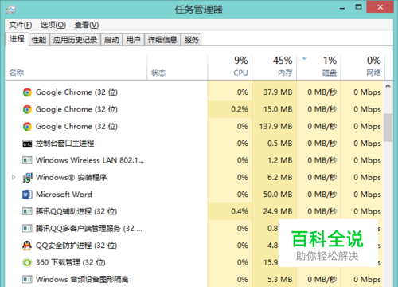Click the Windows® 安装程序 installer icon
Viewport: 398px width, 287px height.
tap(27, 178)
